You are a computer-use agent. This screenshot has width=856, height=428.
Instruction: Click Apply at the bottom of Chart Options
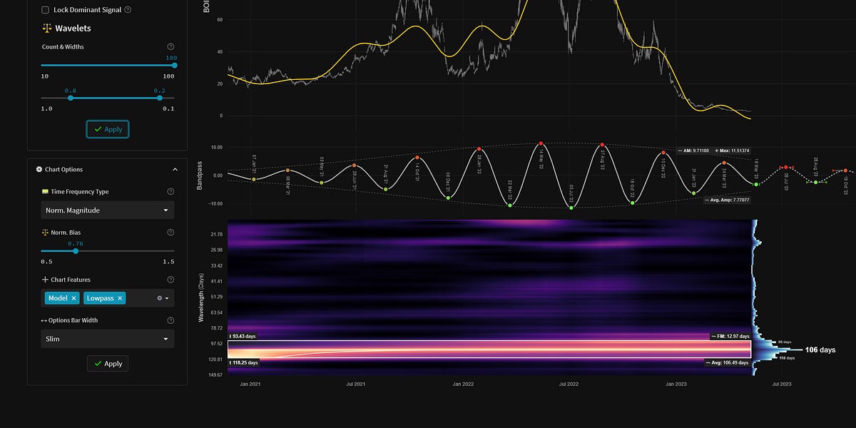107,363
